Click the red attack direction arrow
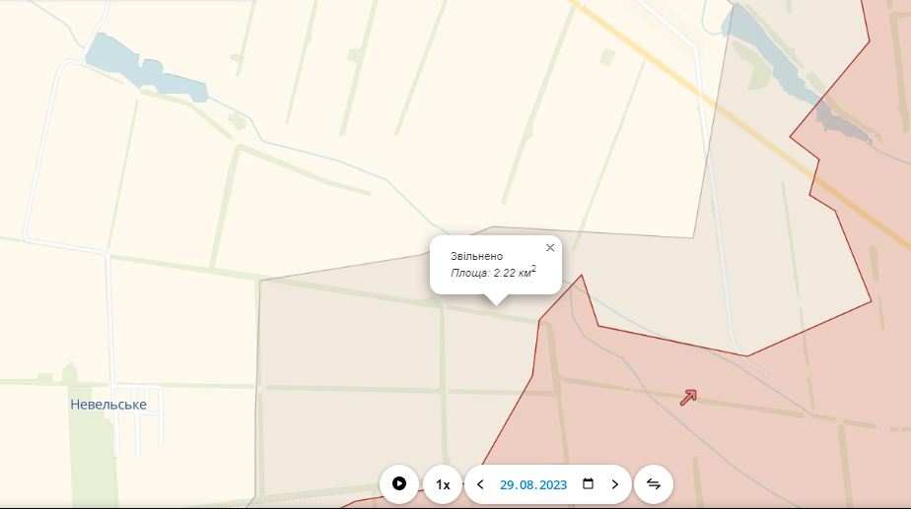The width and height of the screenshot is (911, 509). click(x=688, y=397)
